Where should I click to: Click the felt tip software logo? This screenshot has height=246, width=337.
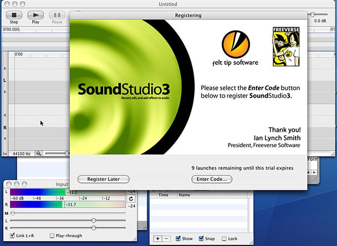coord(235,49)
